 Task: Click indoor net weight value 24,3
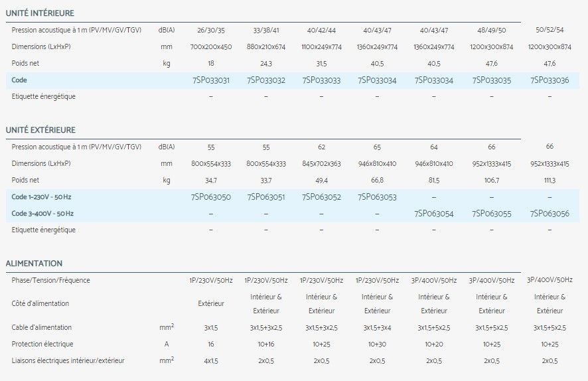coord(266,64)
